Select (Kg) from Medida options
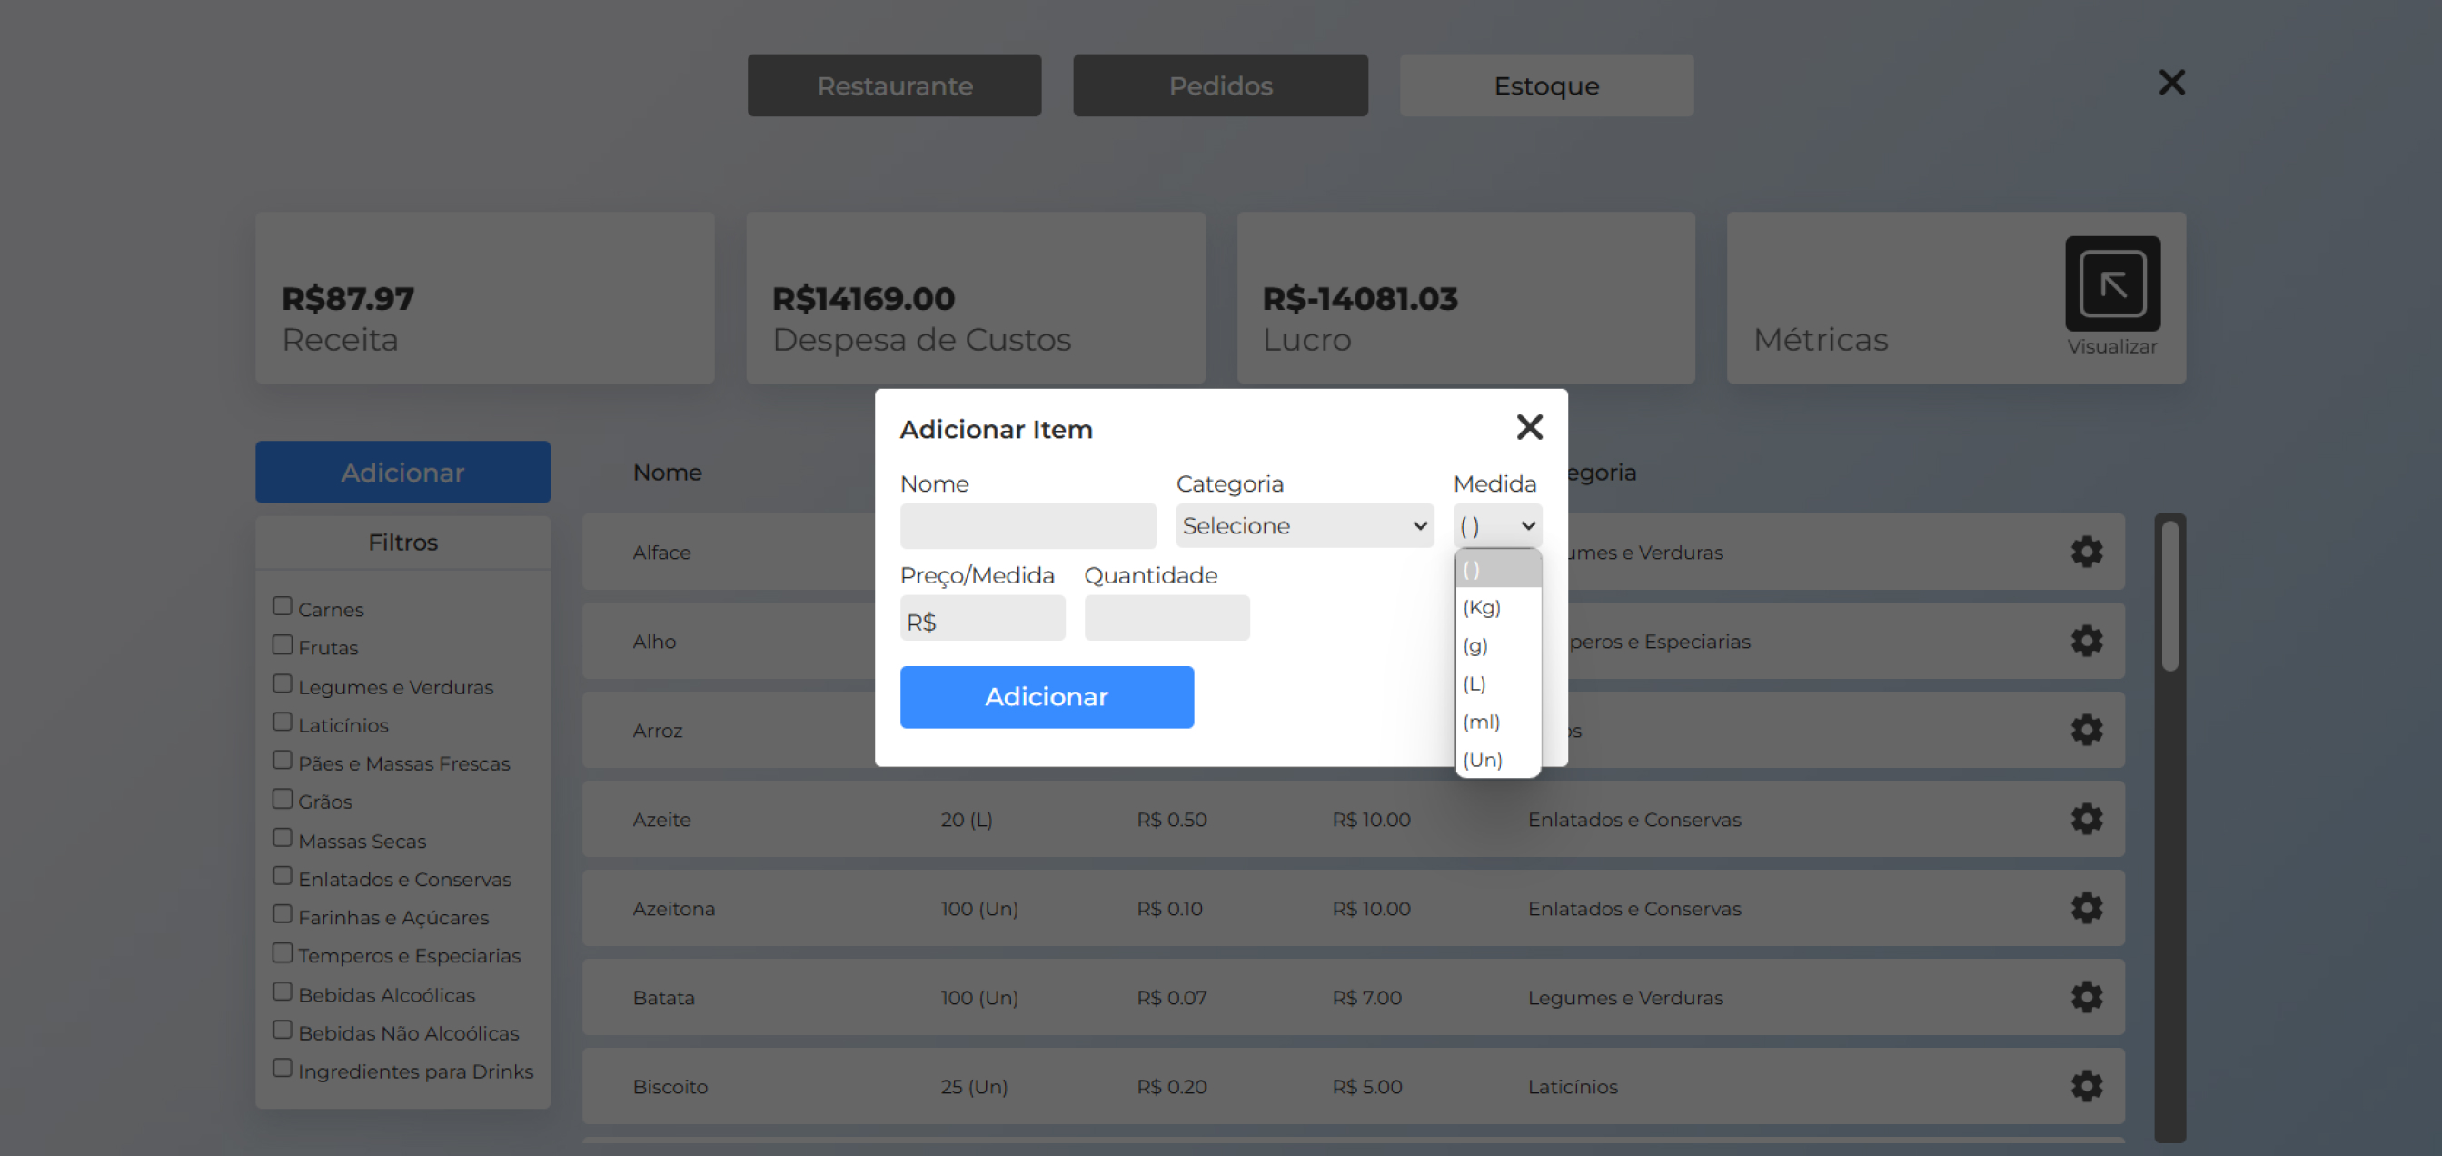Image resolution: width=2442 pixels, height=1156 pixels. click(1482, 608)
